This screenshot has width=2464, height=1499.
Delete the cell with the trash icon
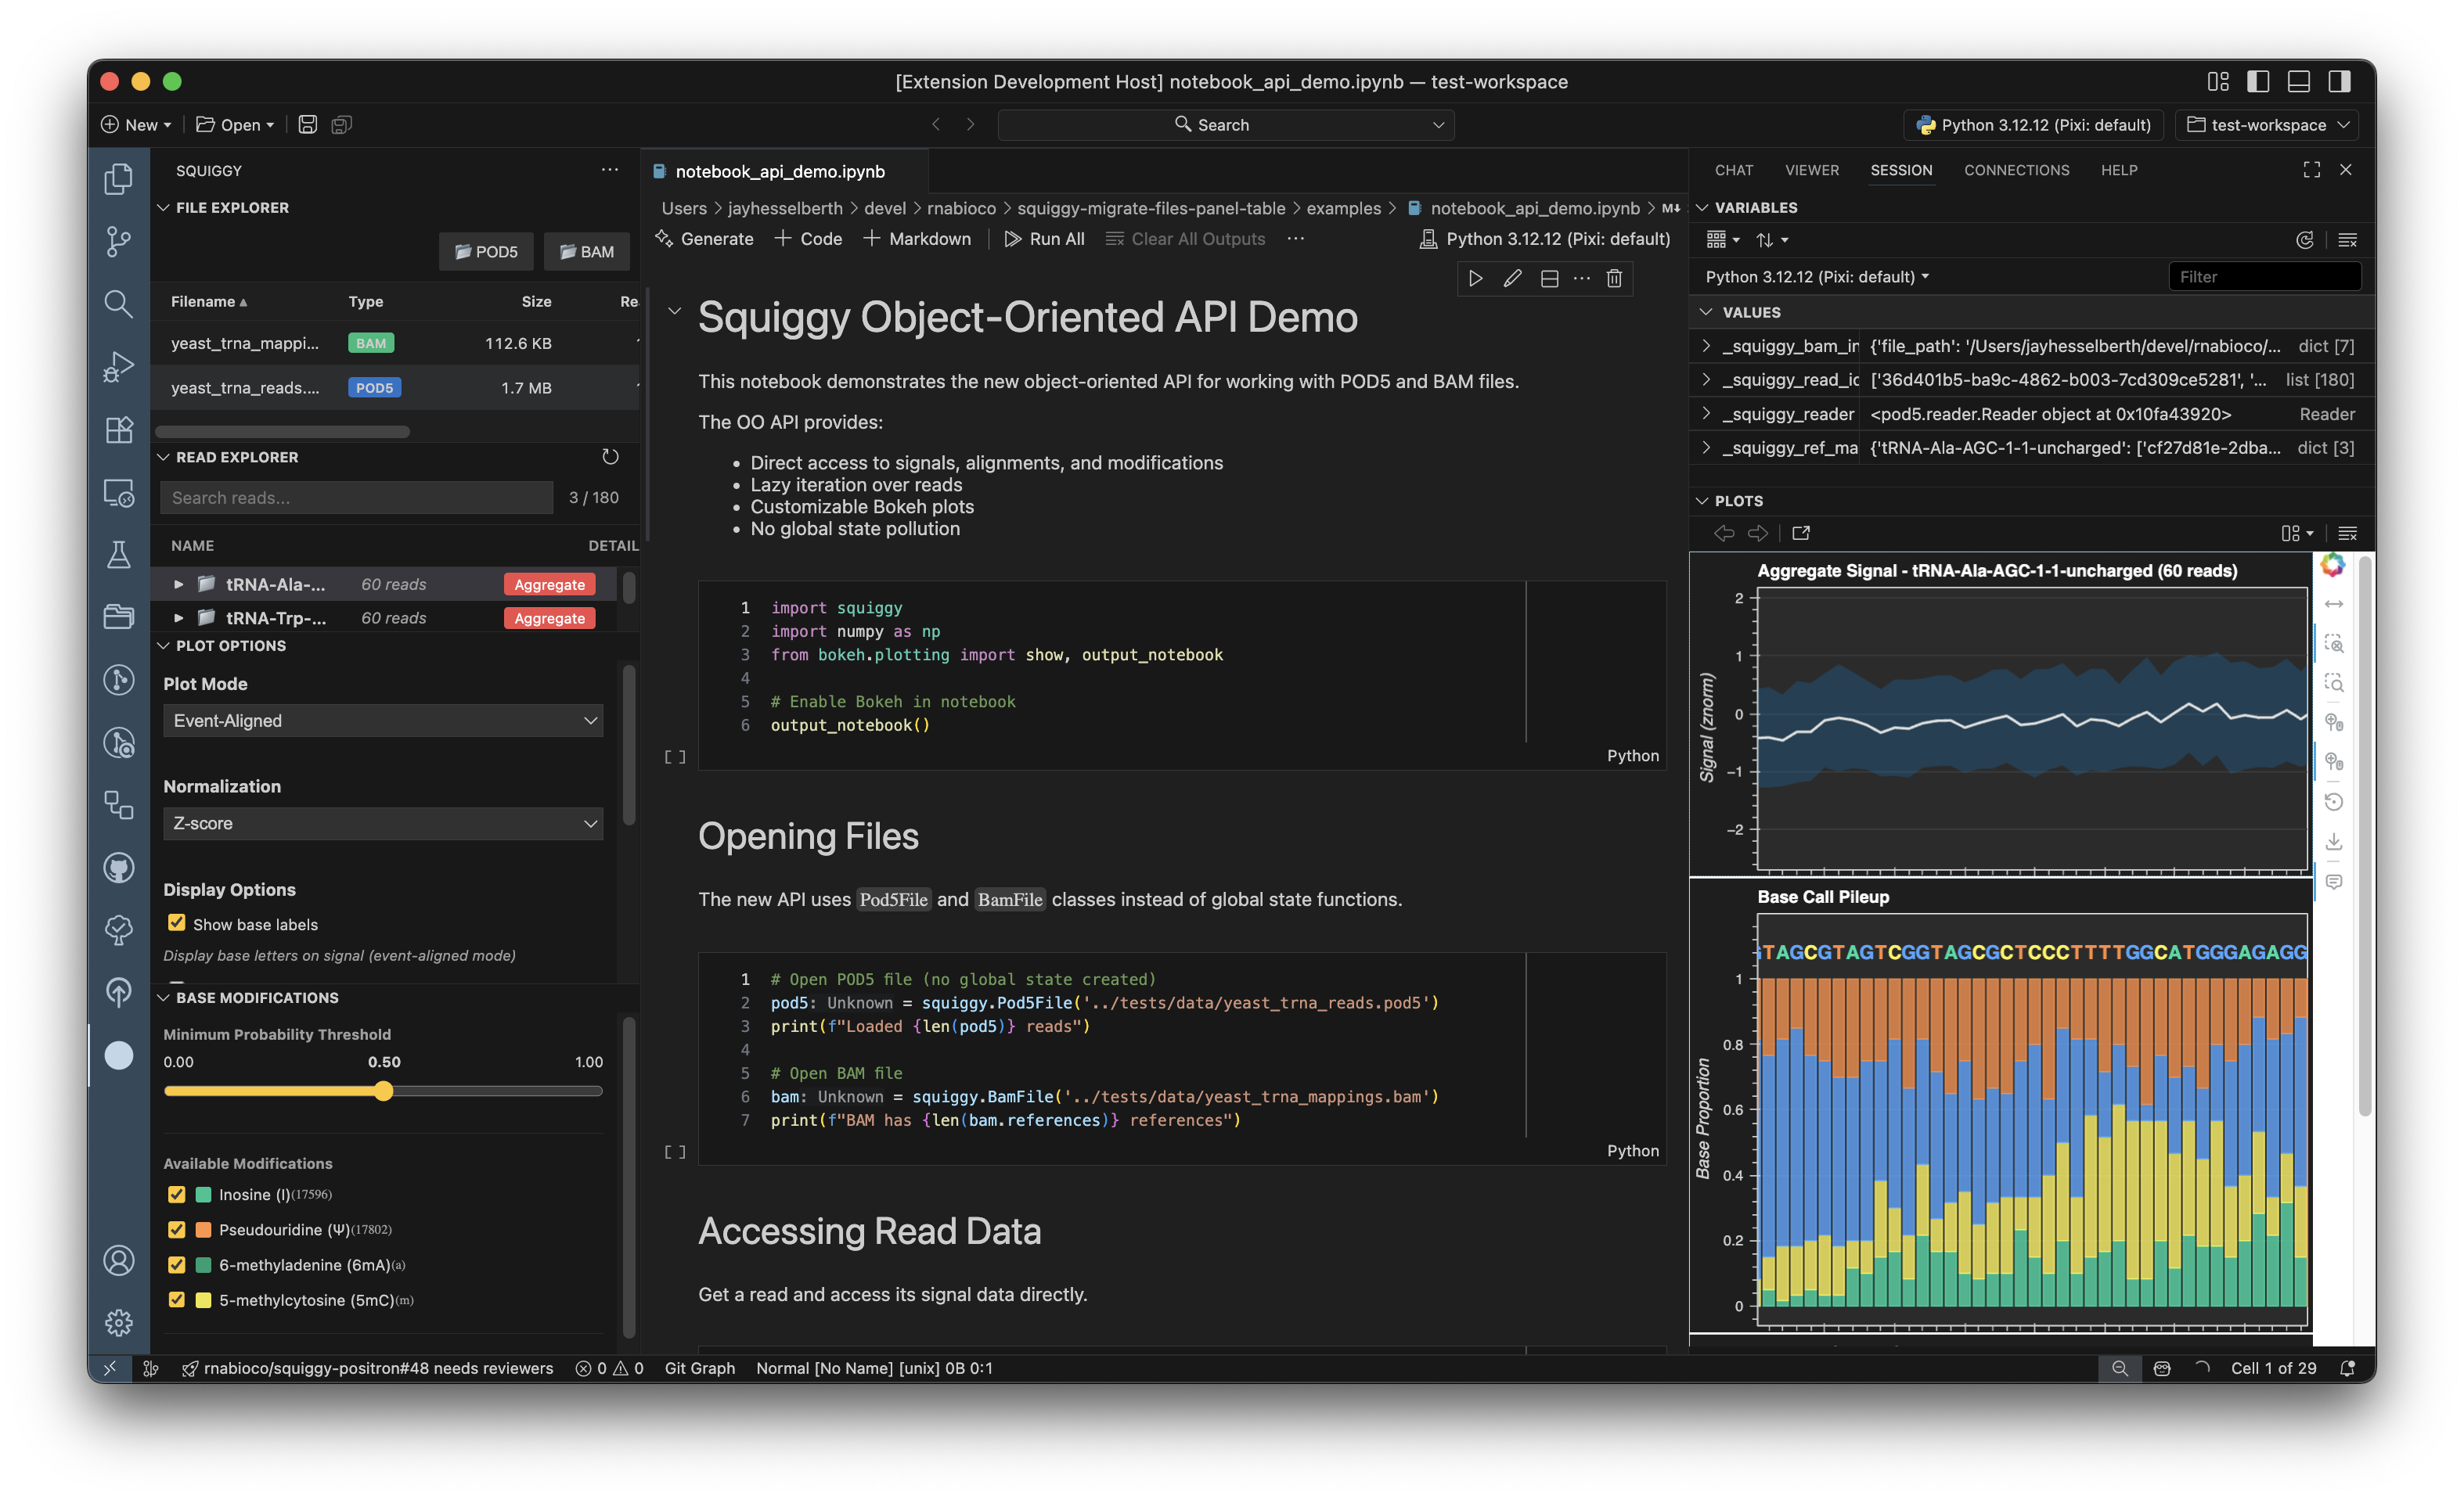click(x=1613, y=279)
